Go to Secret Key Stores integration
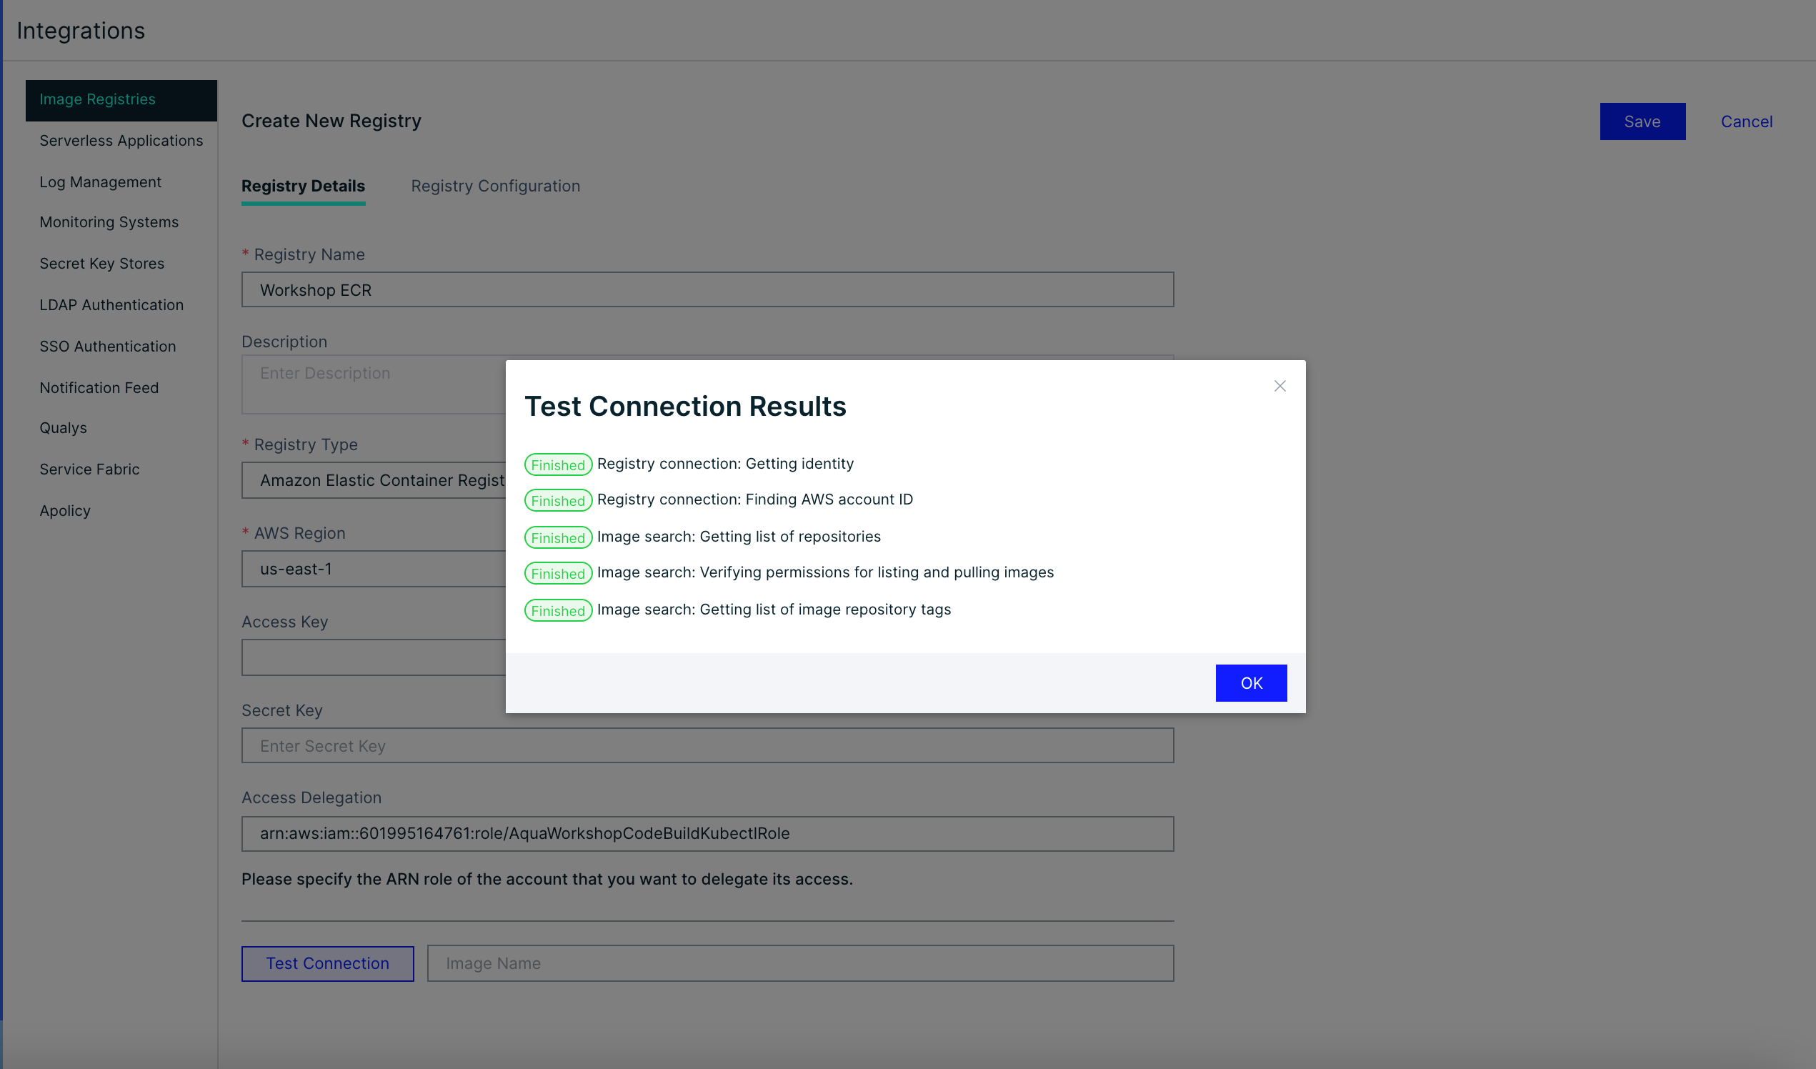This screenshot has width=1816, height=1069. tap(101, 263)
